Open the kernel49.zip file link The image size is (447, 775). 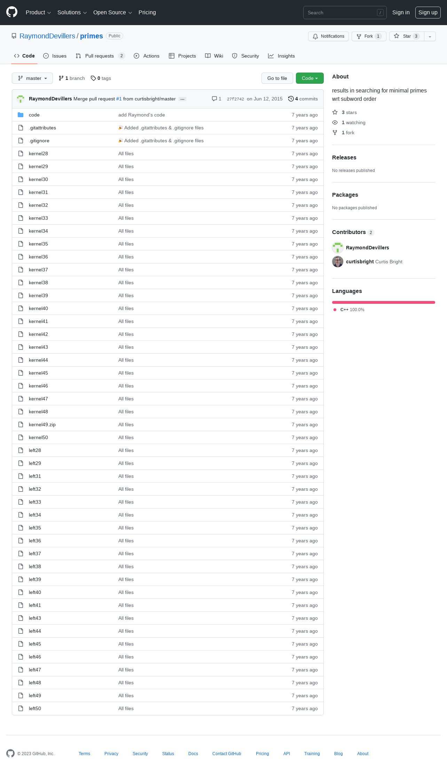[x=42, y=424]
